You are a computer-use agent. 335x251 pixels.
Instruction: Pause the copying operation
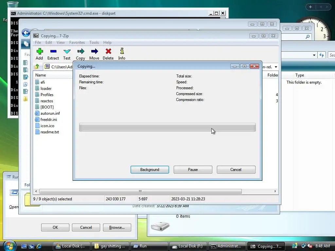pos(193,170)
